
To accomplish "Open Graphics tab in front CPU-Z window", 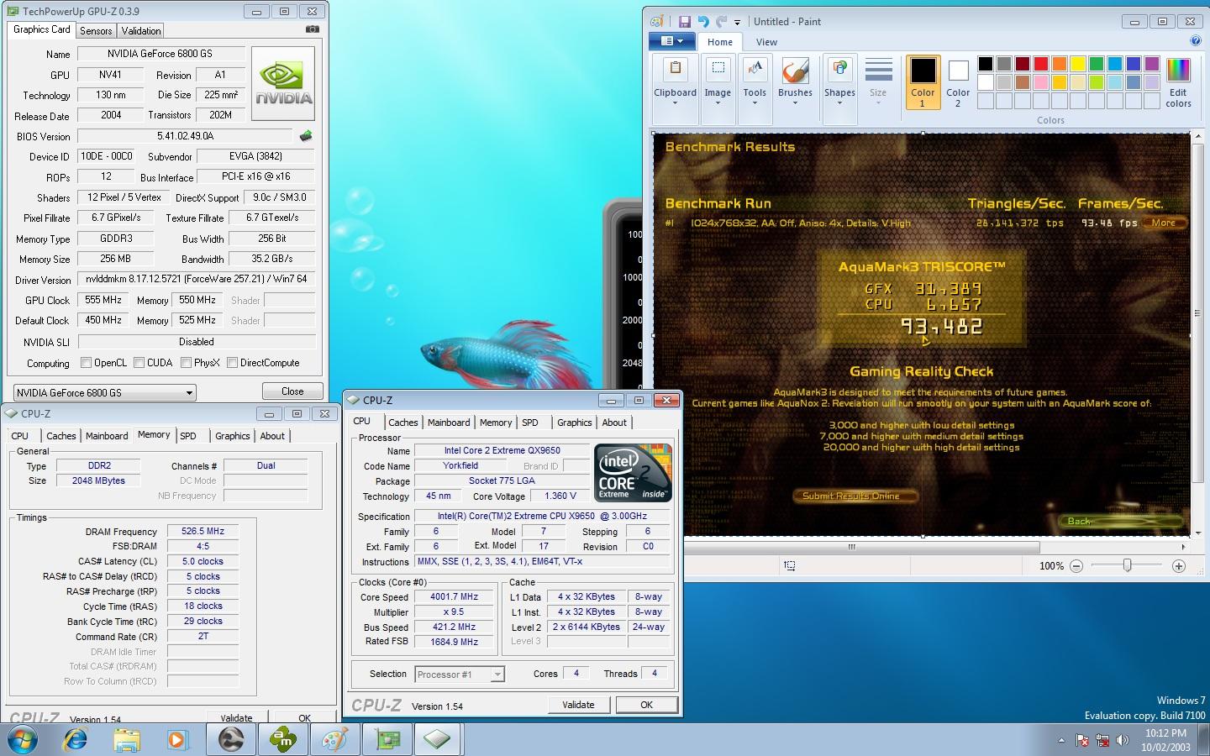I will coord(575,423).
